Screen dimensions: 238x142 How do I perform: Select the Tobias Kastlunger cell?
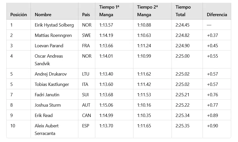pos(52,84)
